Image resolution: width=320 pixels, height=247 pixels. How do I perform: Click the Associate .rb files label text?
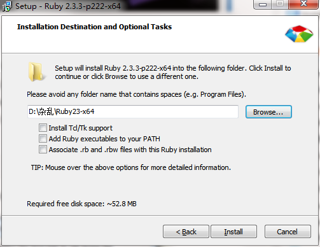pos(130,150)
